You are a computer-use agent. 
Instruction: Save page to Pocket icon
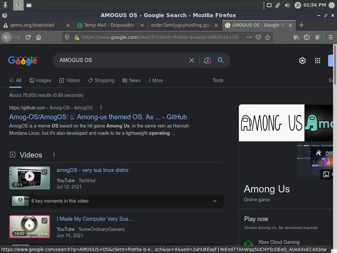coord(258,38)
